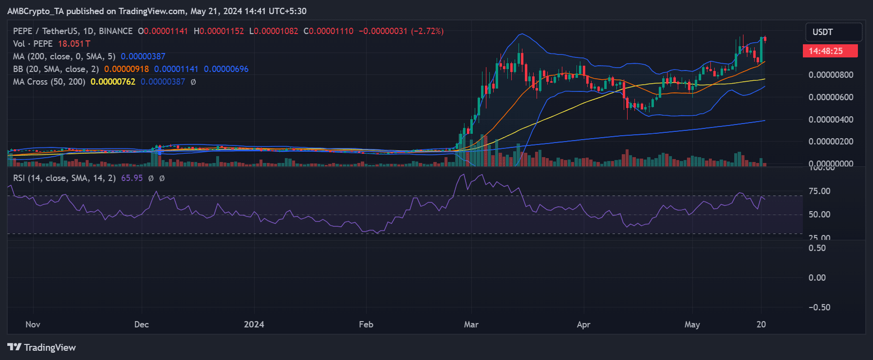
Task: Select the PEPE / TetherUS symbol title
Action: (x=73, y=31)
